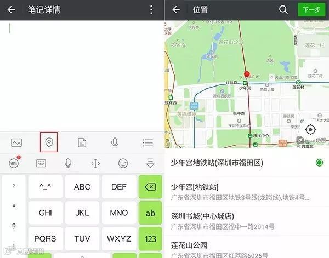This screenshot has width=329, height=258.
Task: Open search on the 位置 screen
Action: click(x=283, y=10)
